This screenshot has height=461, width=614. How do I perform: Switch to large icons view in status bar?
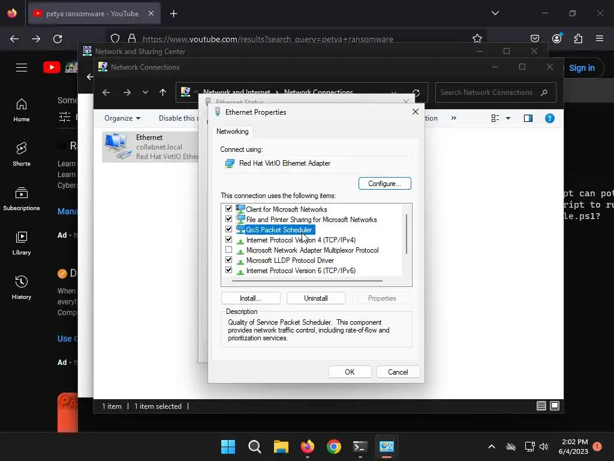[555, 406]
